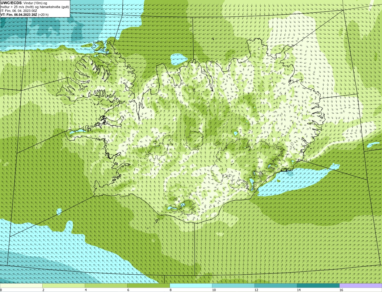
Task: Click the '0' tick label on the color scale
Action: 1,290
